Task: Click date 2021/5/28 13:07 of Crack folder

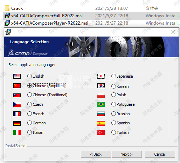Action: [112, 8]
